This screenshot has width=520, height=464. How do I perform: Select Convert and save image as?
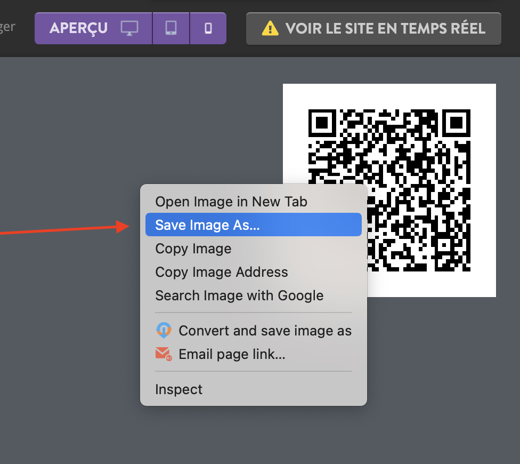point(254,331)
